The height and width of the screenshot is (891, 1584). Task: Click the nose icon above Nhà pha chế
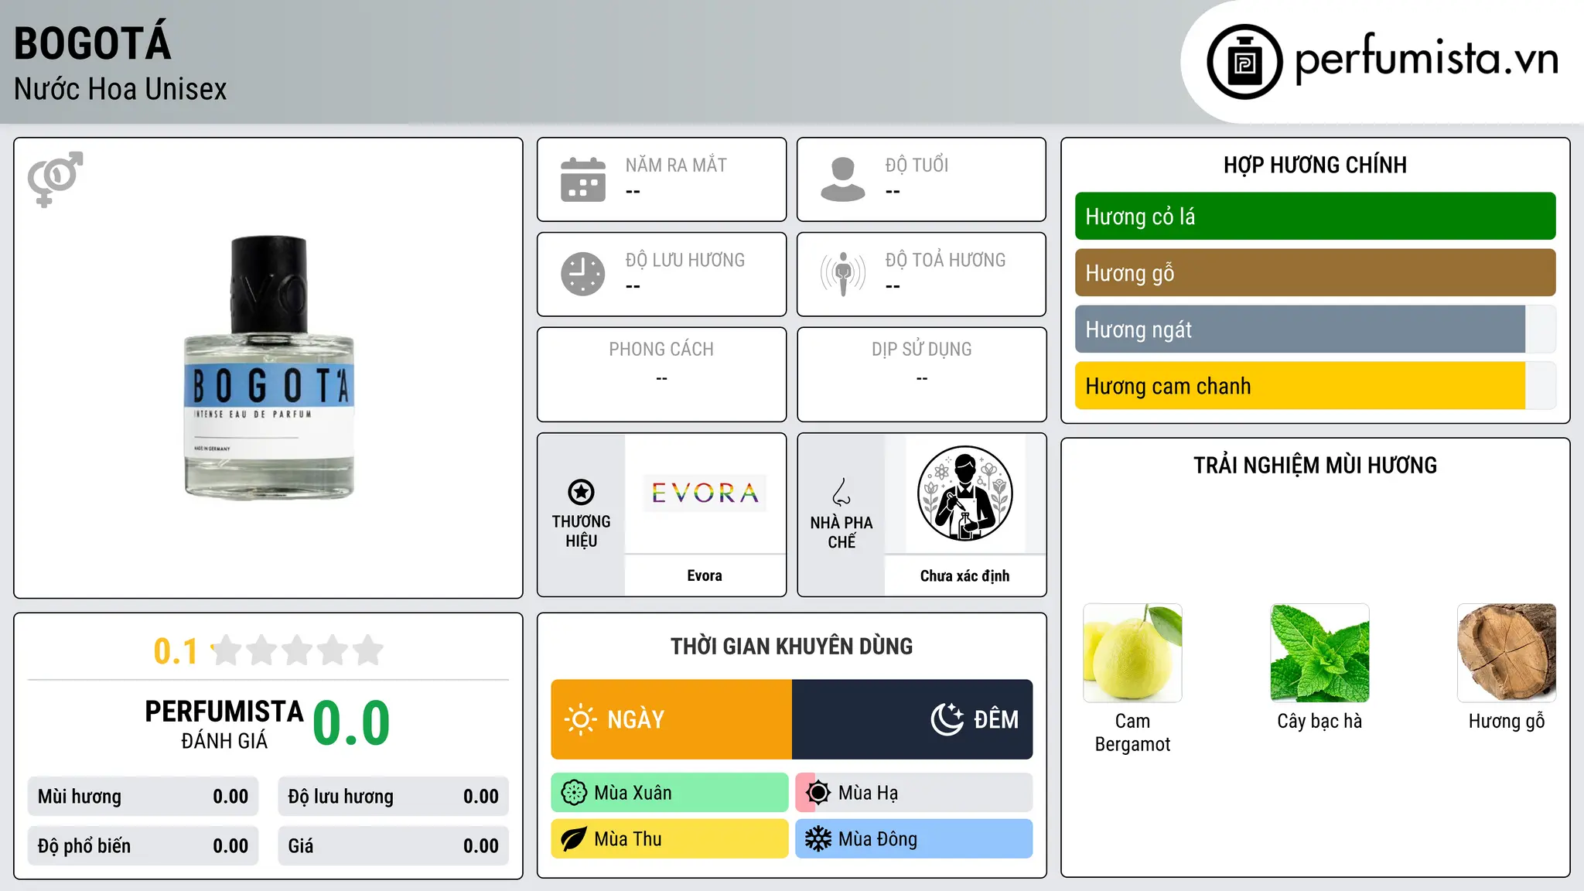point(841,492)
